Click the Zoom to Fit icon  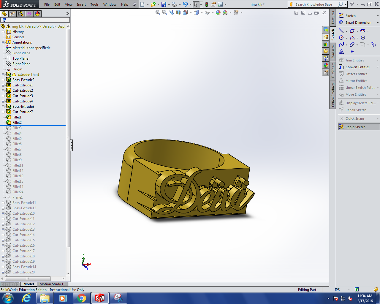(x=158, y=12)
